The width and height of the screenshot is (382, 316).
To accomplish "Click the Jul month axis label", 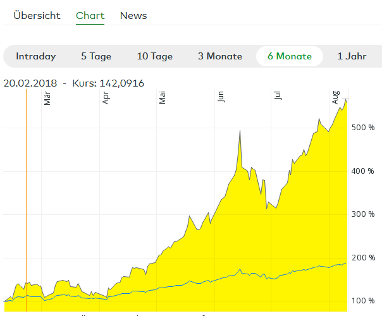I will coord(278,98).
